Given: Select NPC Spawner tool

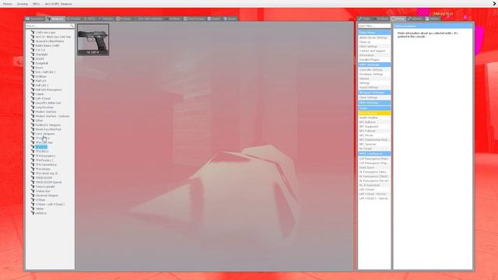Looking at the screenshot, I should (x=374, y=144).
